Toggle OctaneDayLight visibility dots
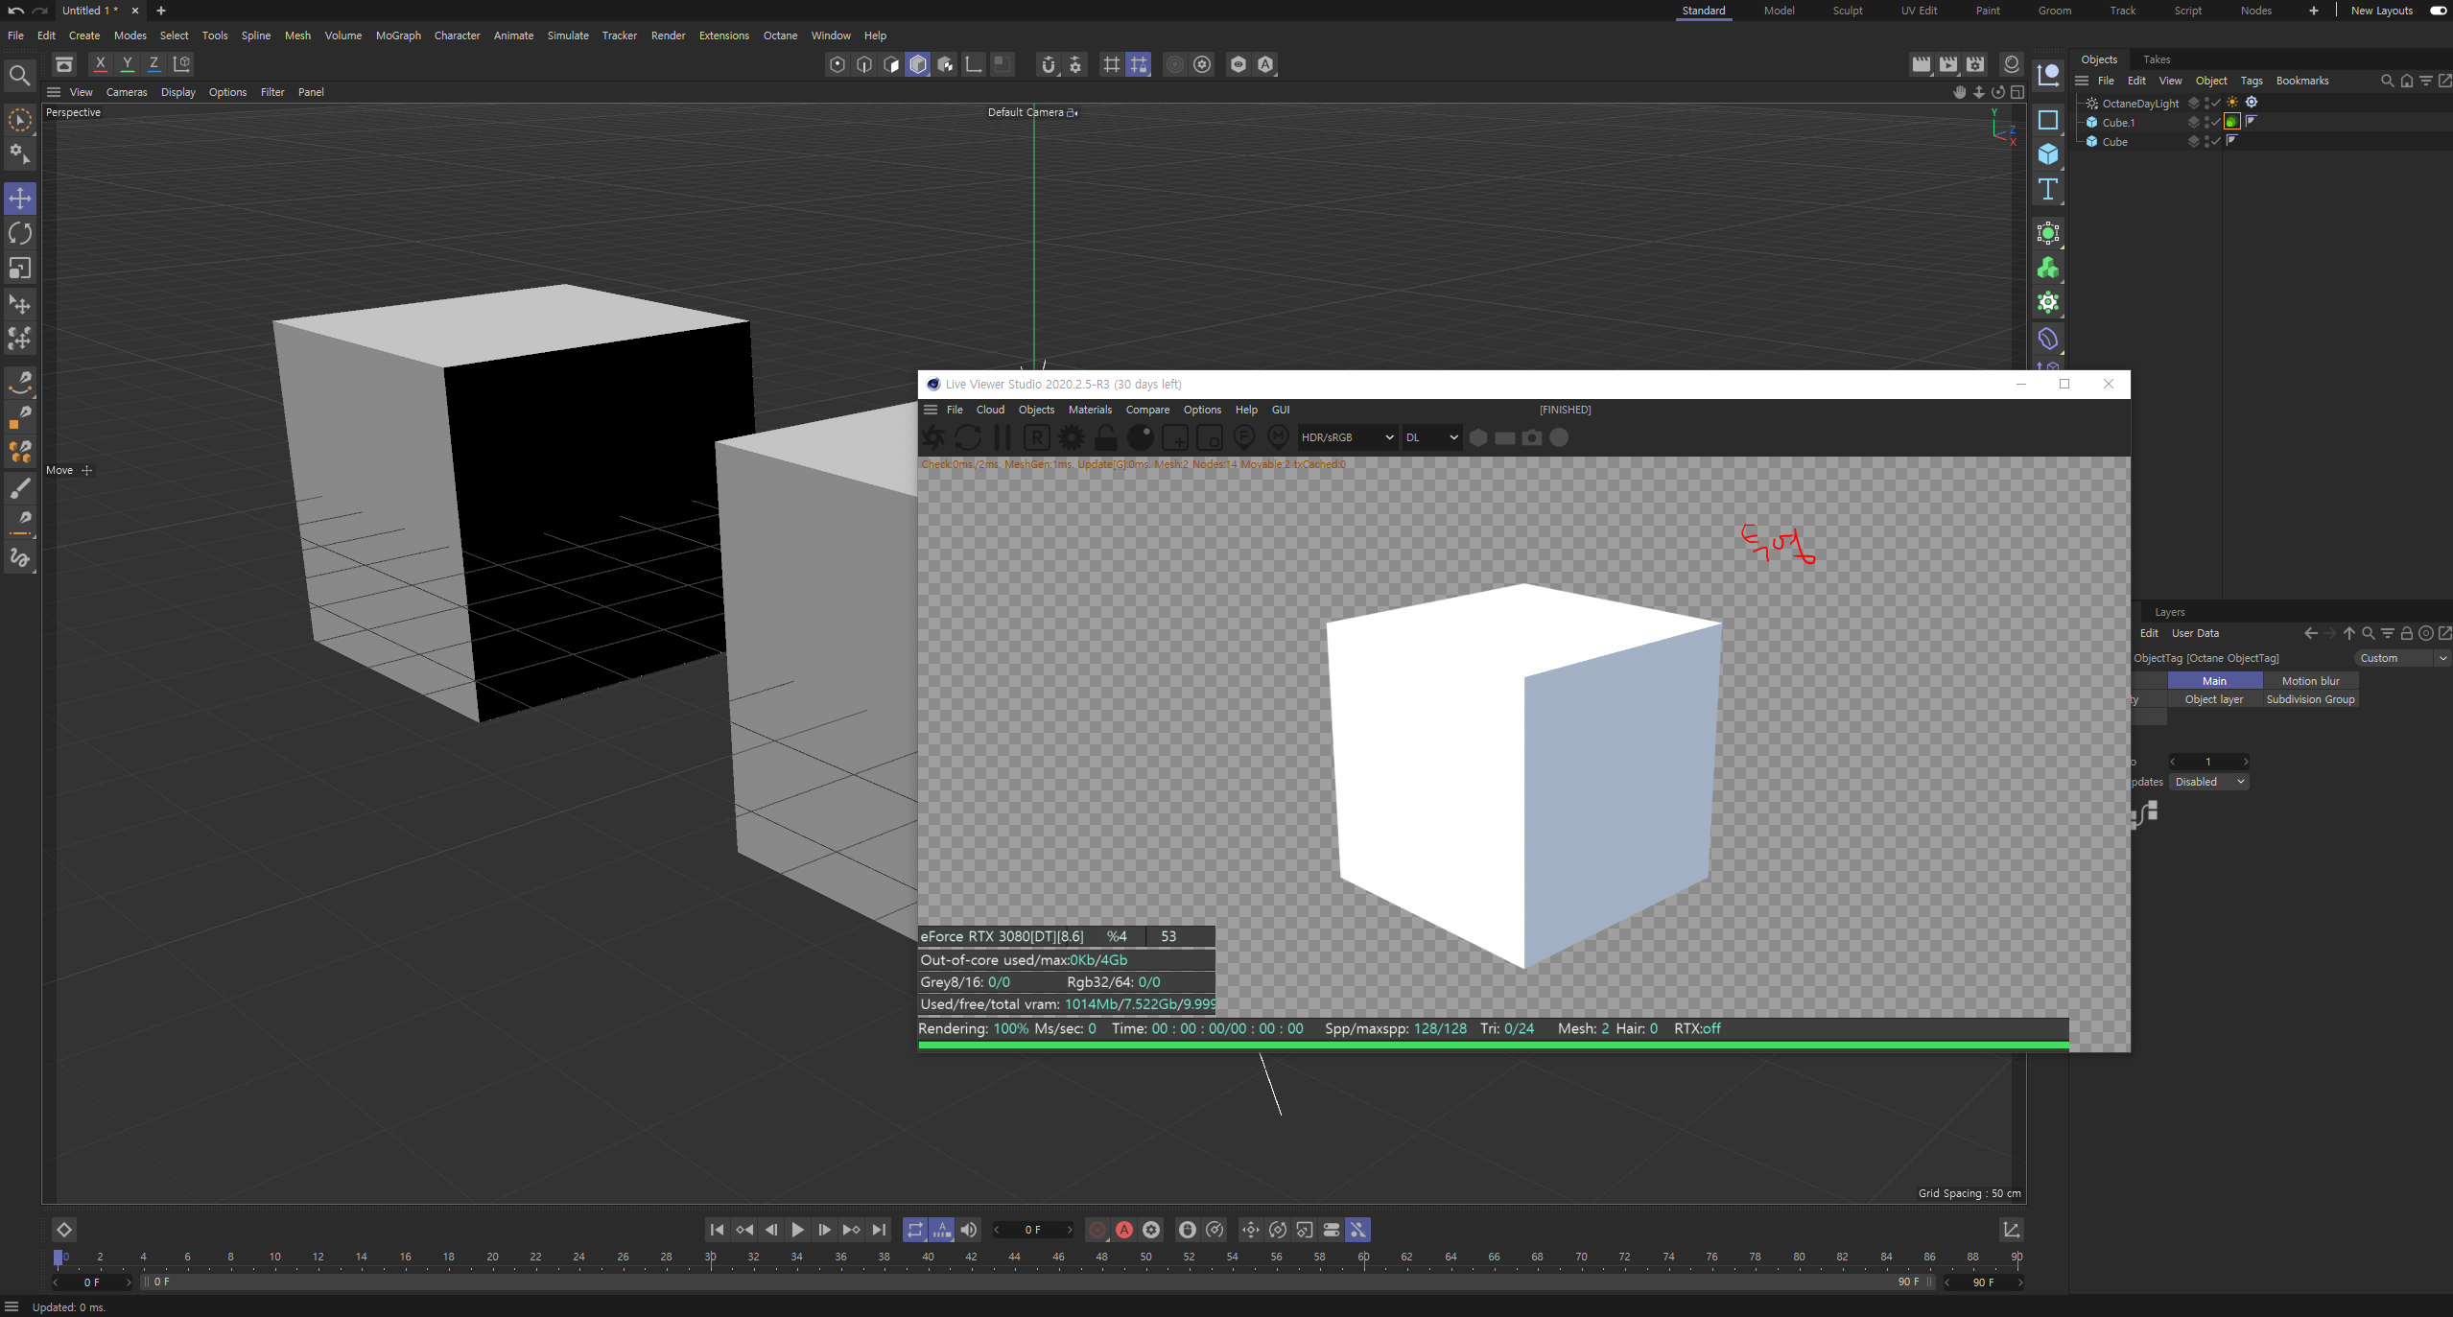2453x1317 pixels. click(x=2206, y=103)
